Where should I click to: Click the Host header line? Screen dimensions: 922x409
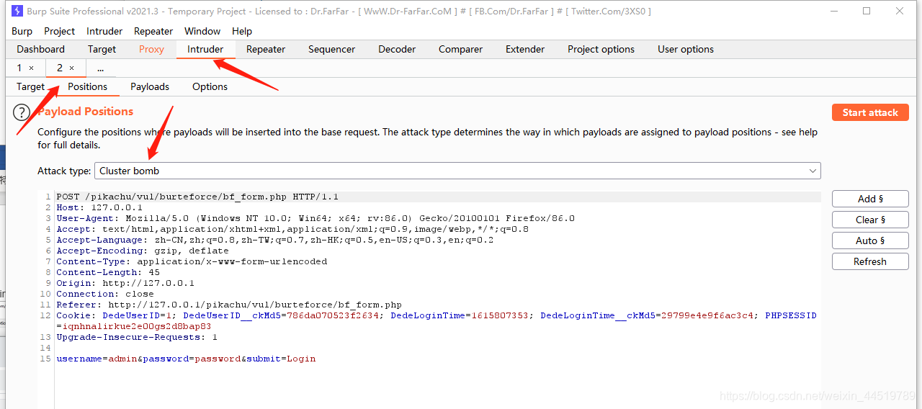pyautogui.click(x=99, y=207)
